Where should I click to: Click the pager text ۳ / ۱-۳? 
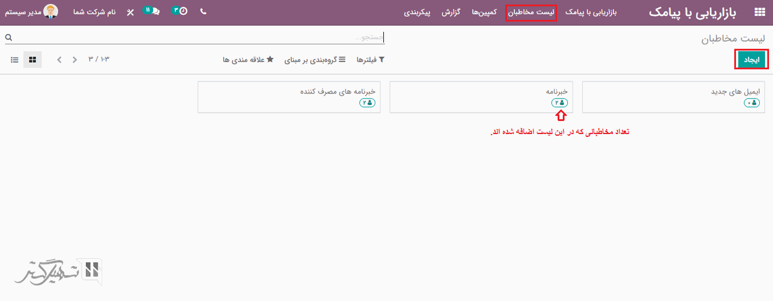pos(98,59)
